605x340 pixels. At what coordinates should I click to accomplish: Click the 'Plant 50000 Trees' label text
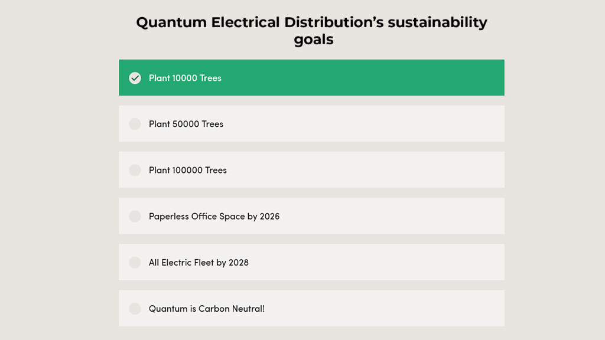[x=186, y=124]
